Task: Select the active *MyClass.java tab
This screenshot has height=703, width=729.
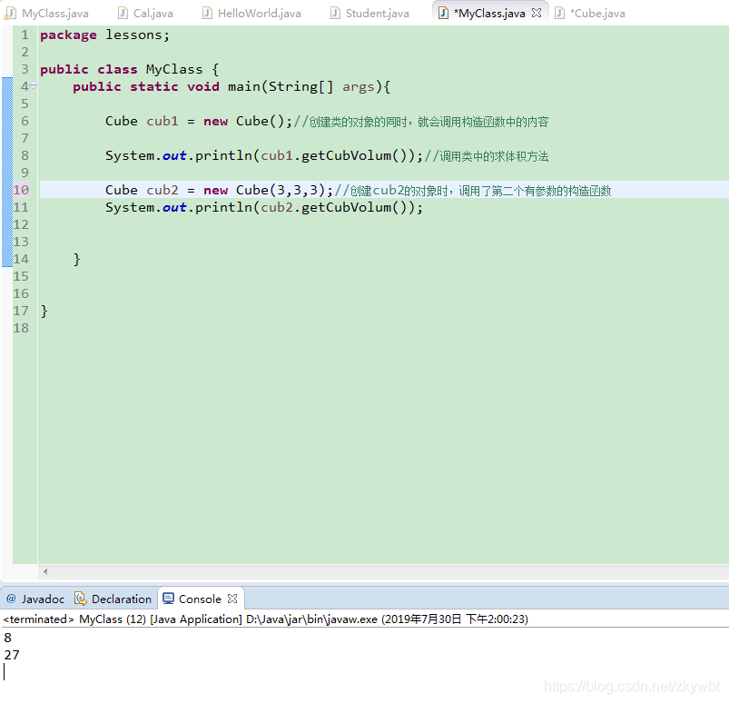Action: pyautogui.click(x=491, y=13)
